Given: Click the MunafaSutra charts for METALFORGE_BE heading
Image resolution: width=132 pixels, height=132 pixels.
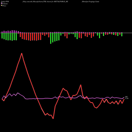Looking at the screenshot, I should click(45, 2).
